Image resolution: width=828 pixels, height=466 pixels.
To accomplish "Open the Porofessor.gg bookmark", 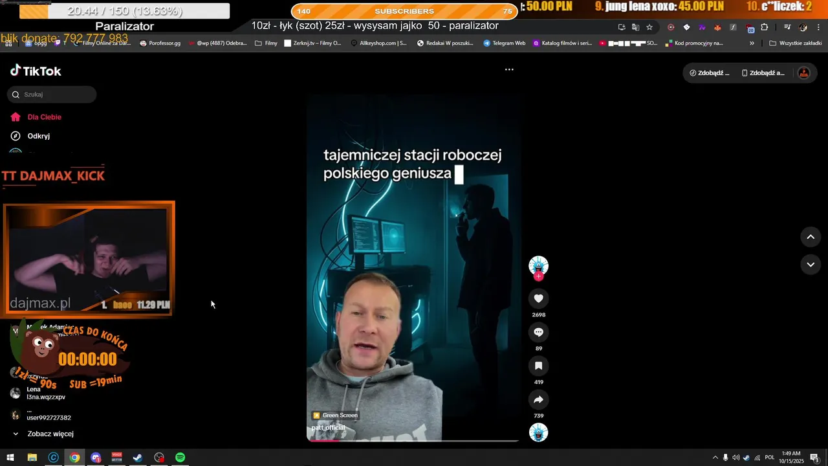I will pyautogui.click(x=160, y=43).
